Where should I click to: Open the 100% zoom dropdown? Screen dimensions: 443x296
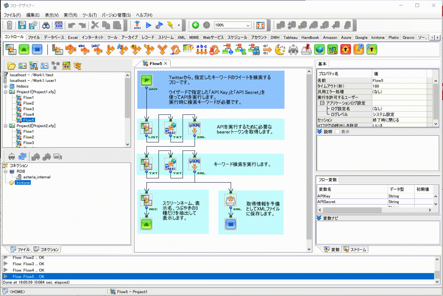(248, 25)
